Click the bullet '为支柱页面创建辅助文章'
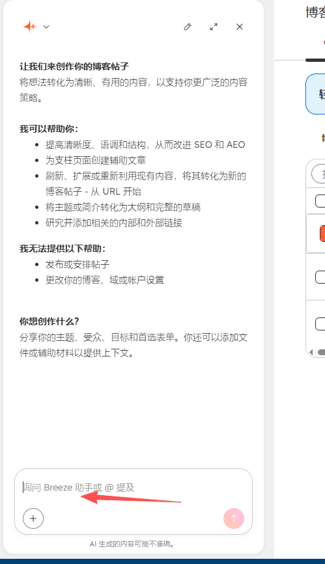The width and height of the screenshot is (325, 564). [x=96, y=160]
